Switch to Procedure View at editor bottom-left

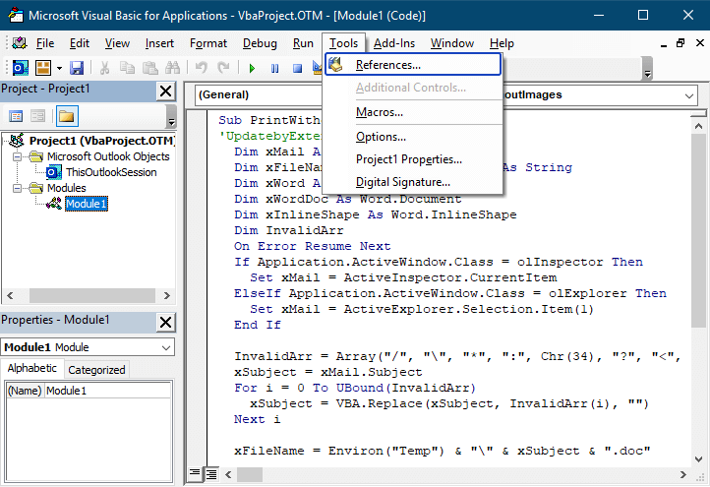click(x=194, y=474)
